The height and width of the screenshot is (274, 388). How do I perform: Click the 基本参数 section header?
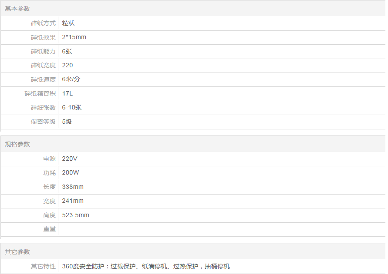coord(17,9)
